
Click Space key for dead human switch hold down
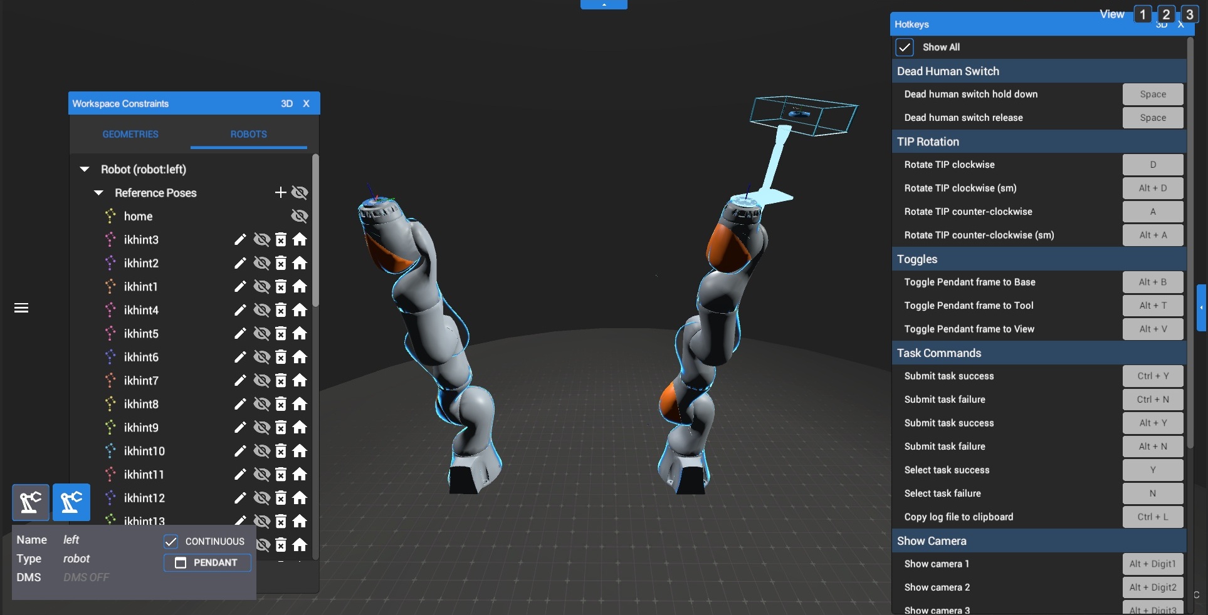(1153, 94)
